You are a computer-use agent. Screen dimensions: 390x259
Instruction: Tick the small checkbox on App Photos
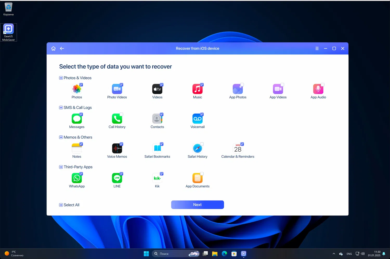tap(242, 85)
